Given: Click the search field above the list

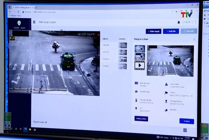Looking at the screenshot, I should 46,30.
